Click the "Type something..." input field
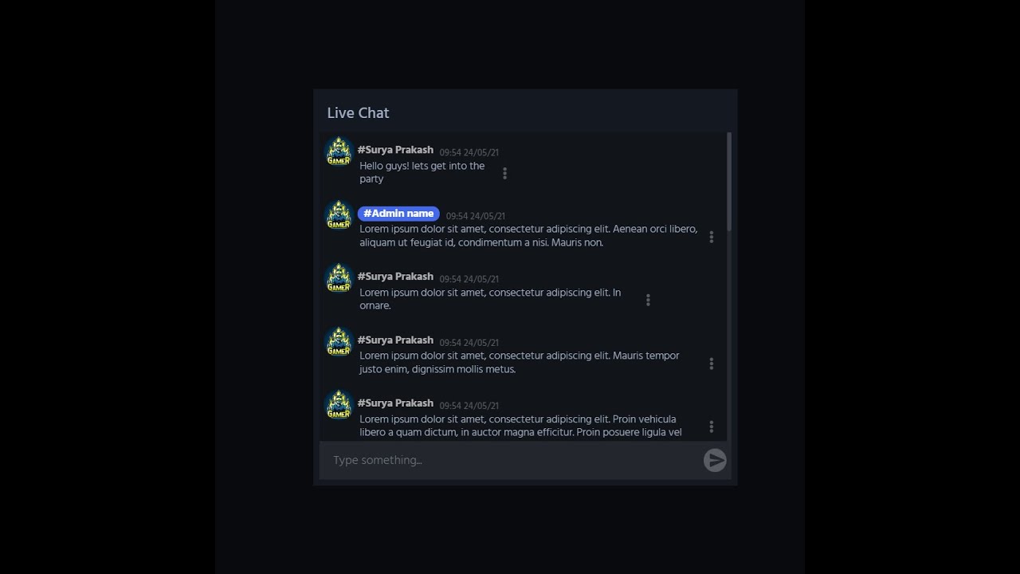The height and width of the screenshot is (574, 1020). point(510,460)
